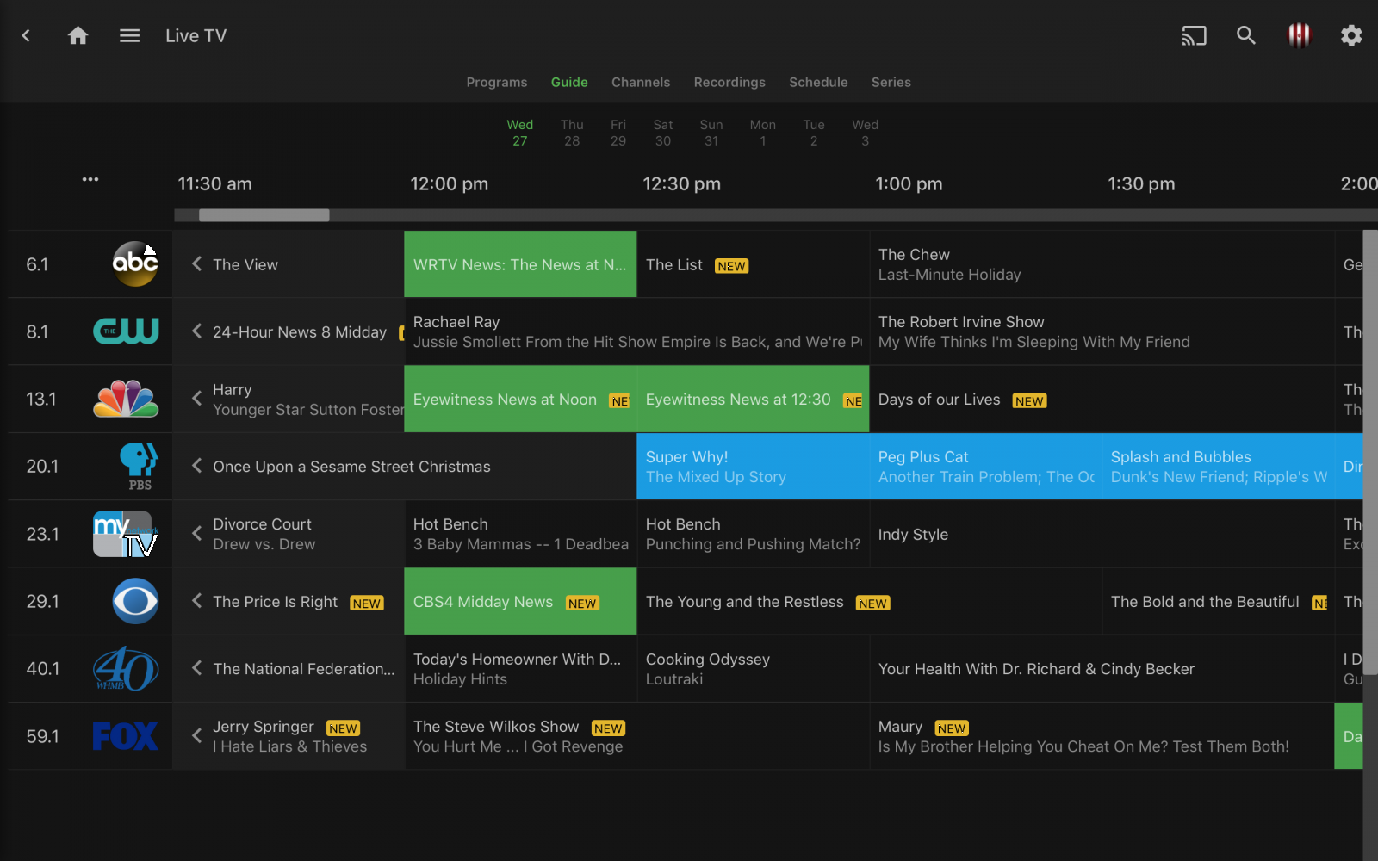
Task: Open Hot Bench 3 Baby Mammas episode
Action: coord(520,534)
